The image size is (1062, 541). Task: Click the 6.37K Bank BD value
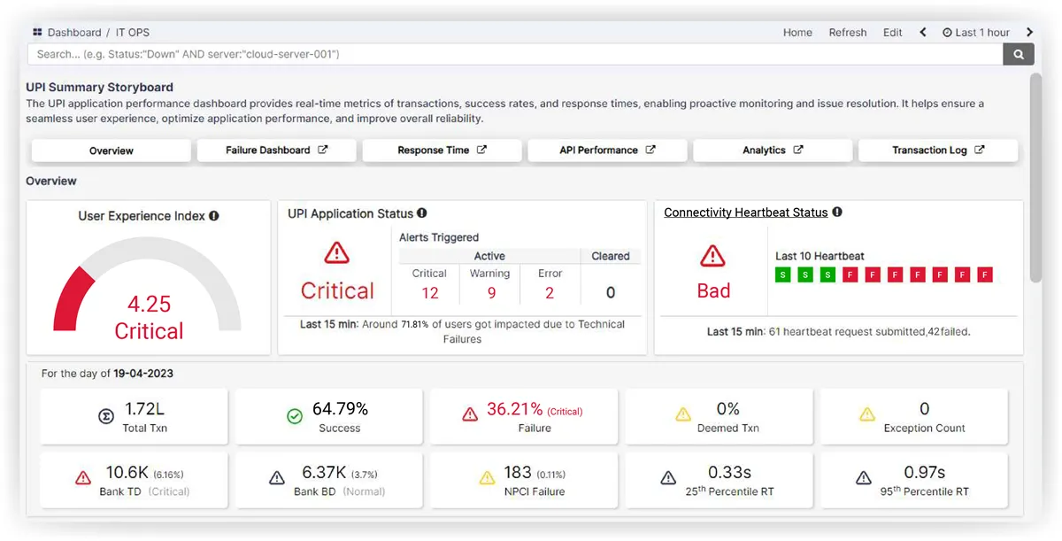tap(324, 473)
